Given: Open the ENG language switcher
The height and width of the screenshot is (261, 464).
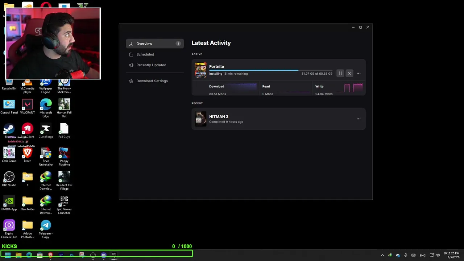Looking at the screenshot, I should point(423,255).
